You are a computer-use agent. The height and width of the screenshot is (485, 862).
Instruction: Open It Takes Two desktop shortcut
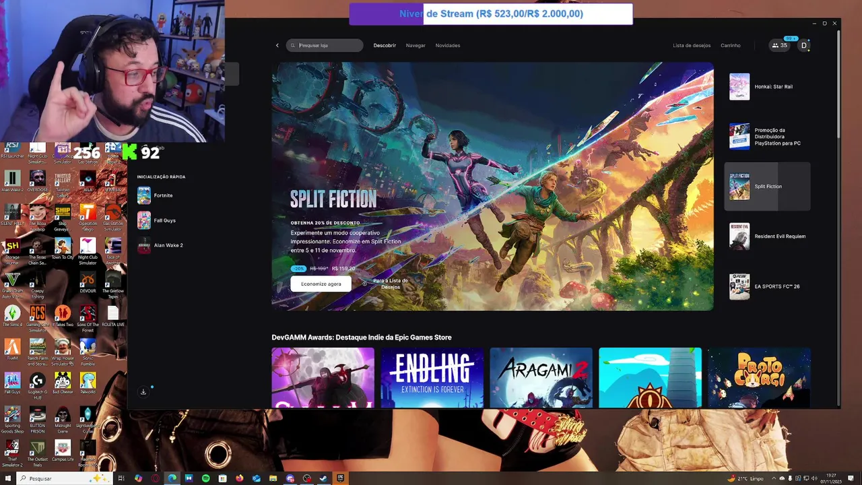(63, 316)
